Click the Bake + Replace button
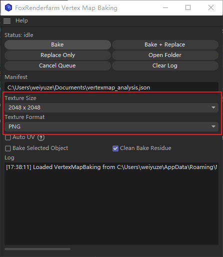Viewport: 223px width, 257px height. coord(165,44)
